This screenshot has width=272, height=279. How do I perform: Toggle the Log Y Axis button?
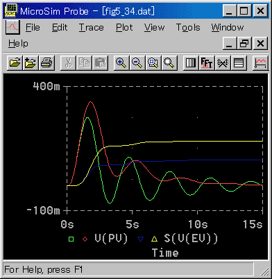point(239,62)
